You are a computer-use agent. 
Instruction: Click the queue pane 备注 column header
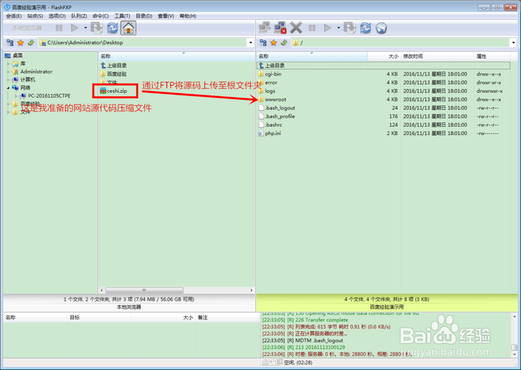227,317
